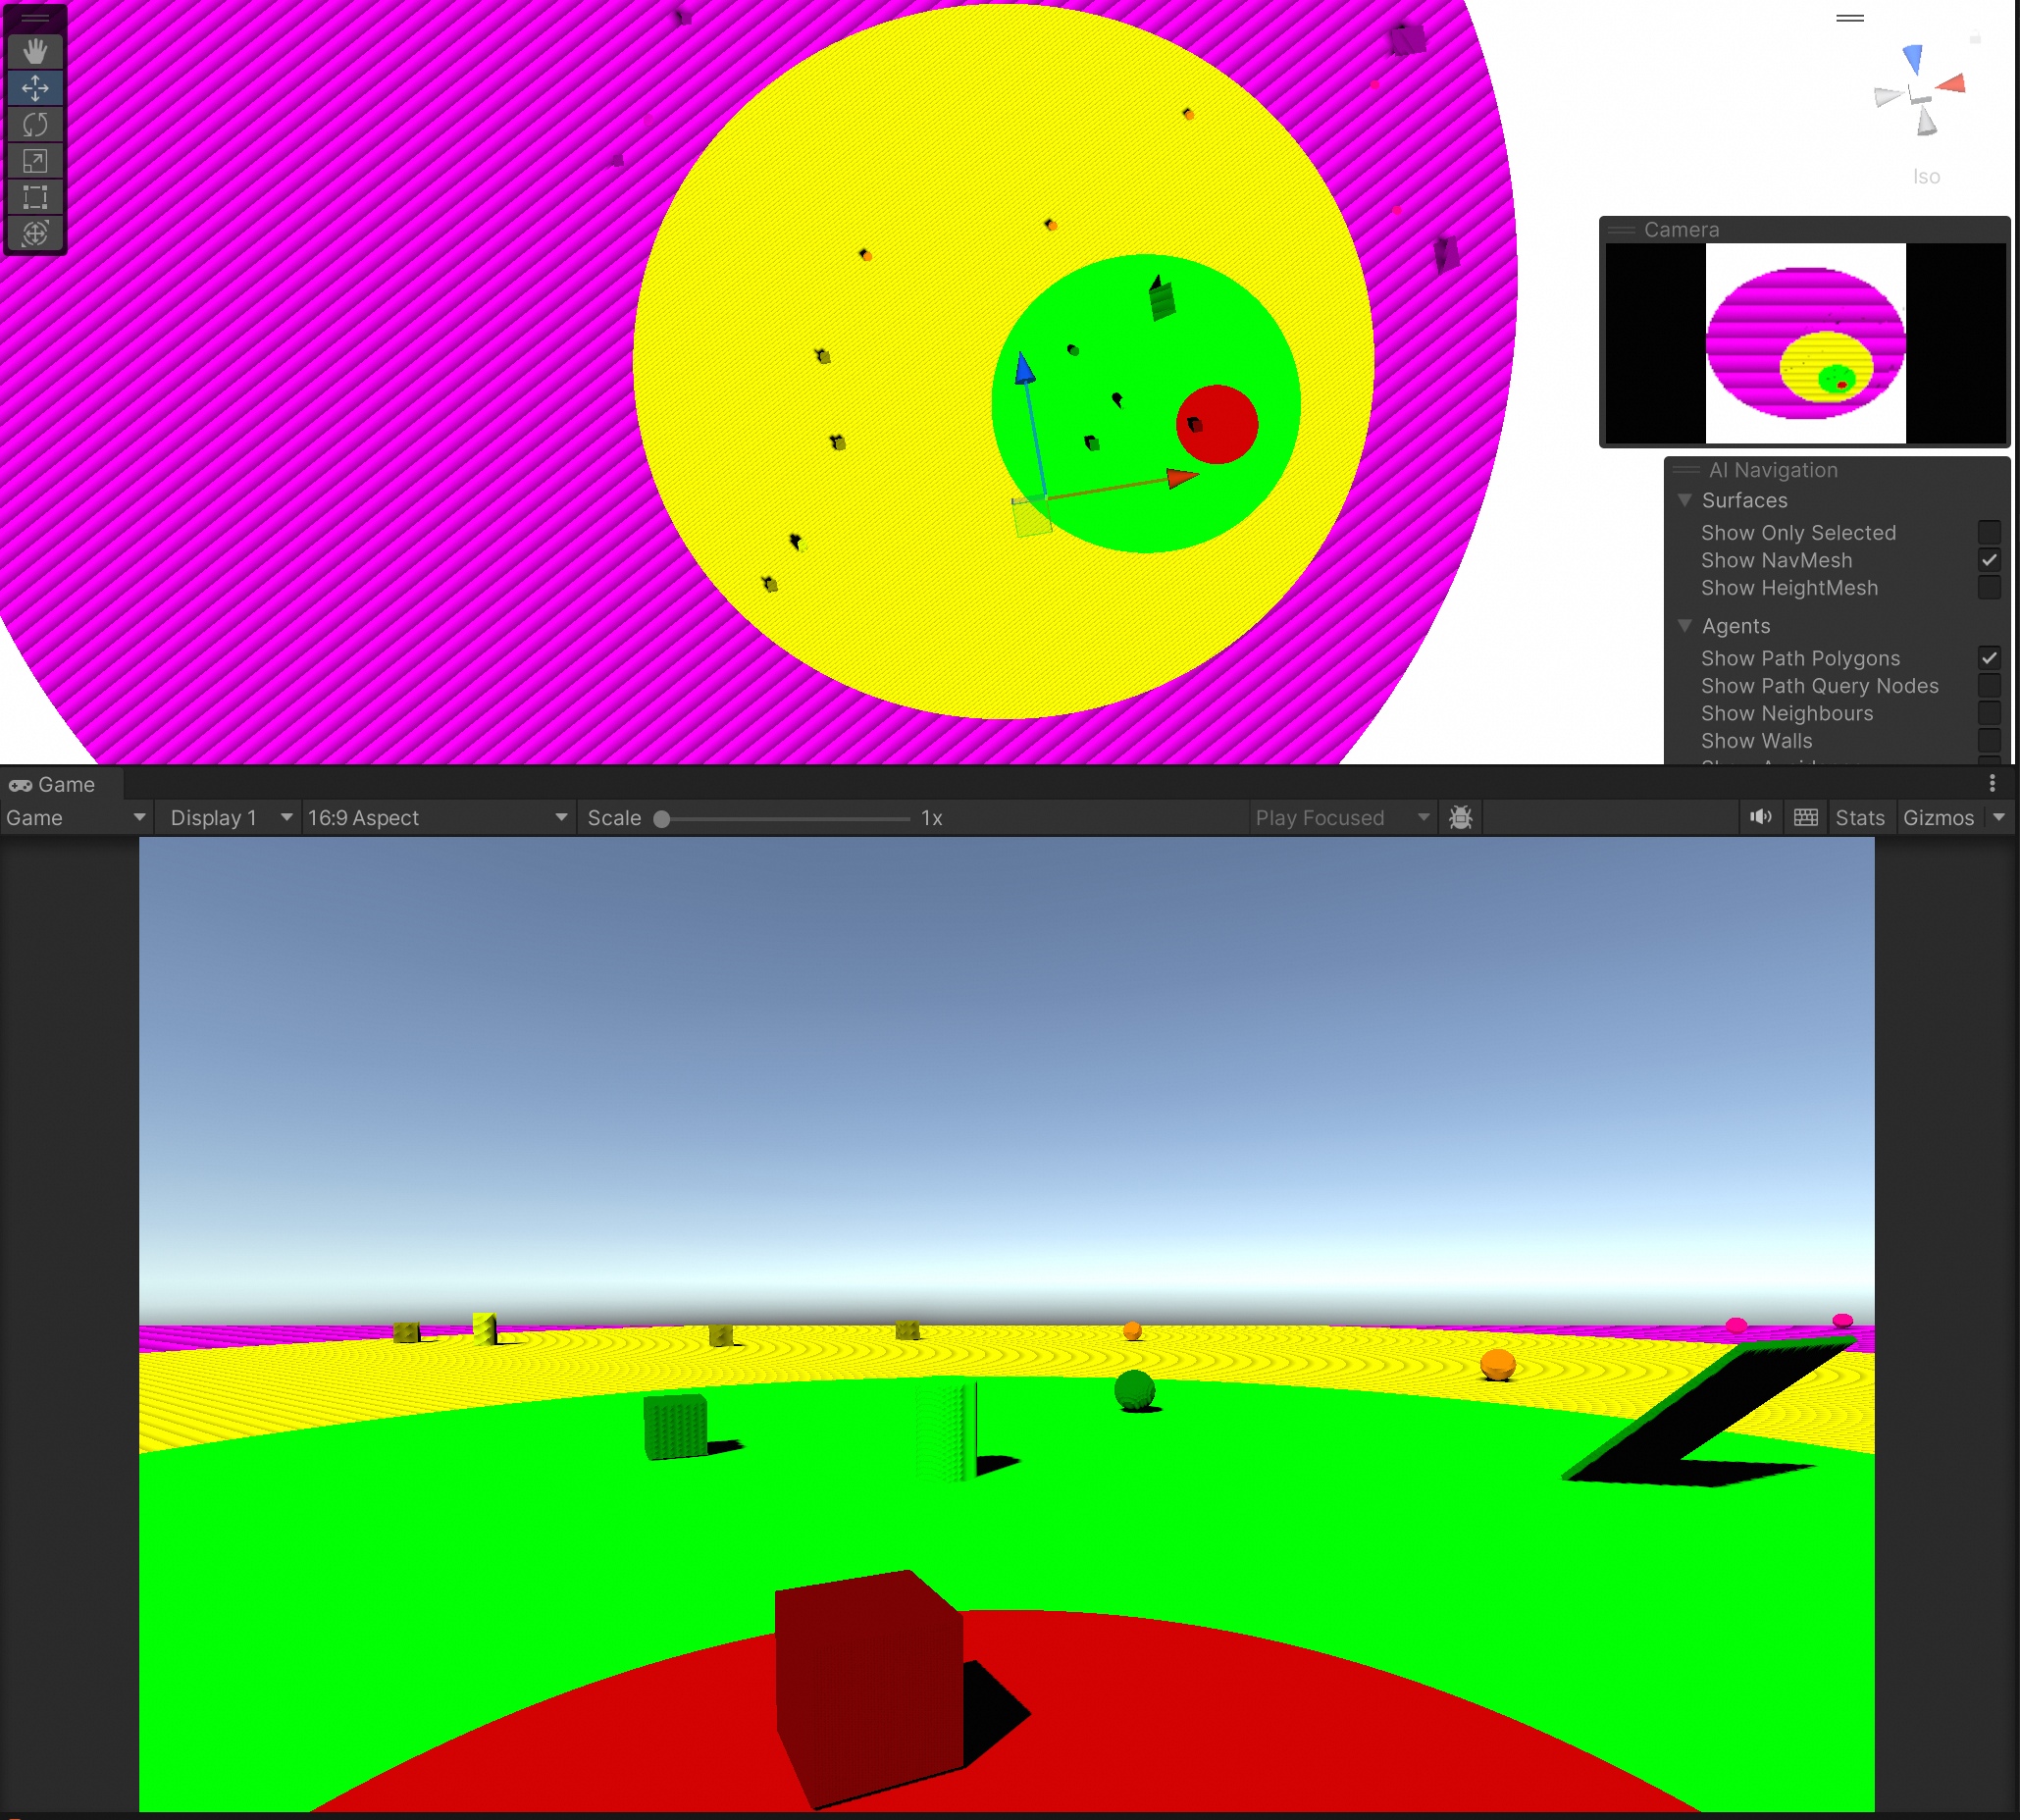The width and height of the screenshot is (2020, 1820).
Task: Select the Scale tool
Action: click(x=35, y=161)
